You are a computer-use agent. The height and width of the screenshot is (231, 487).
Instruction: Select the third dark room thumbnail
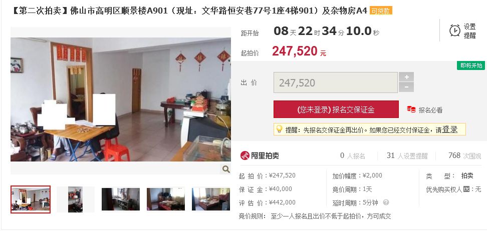coord(121,199)
